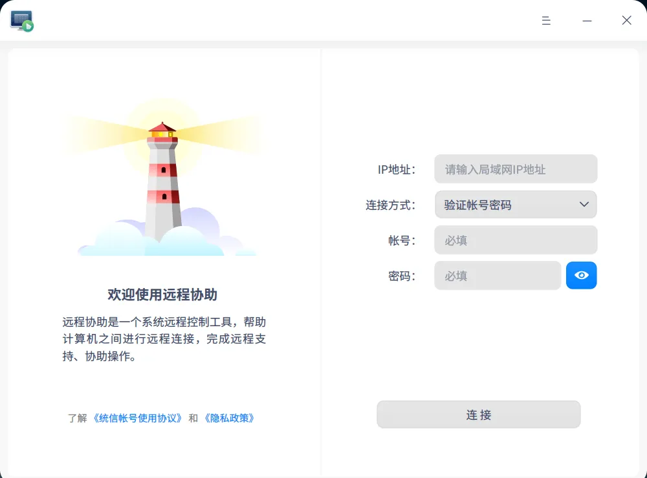Open the 统信帐号使用协议 link
The image size is (647, 478).
pyautogui.click(x=137, y=419)
